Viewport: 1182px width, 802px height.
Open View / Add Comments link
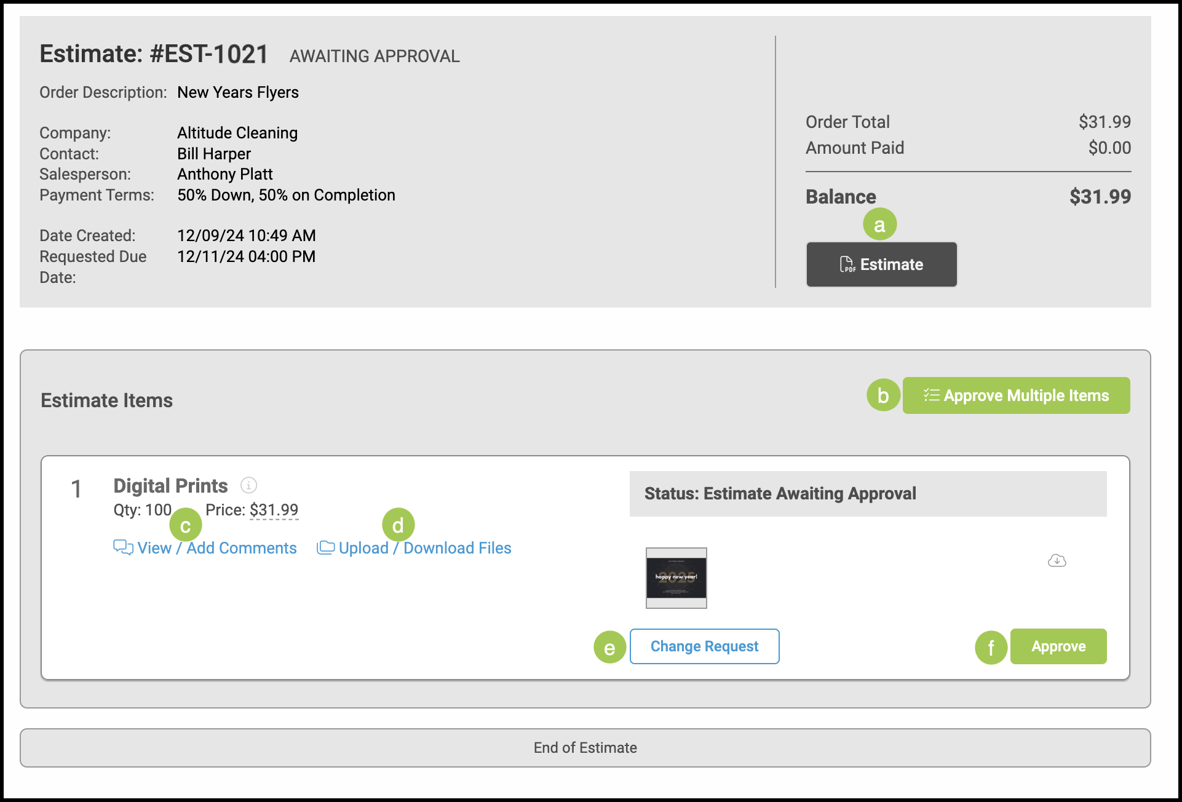[x=216, y=548]
